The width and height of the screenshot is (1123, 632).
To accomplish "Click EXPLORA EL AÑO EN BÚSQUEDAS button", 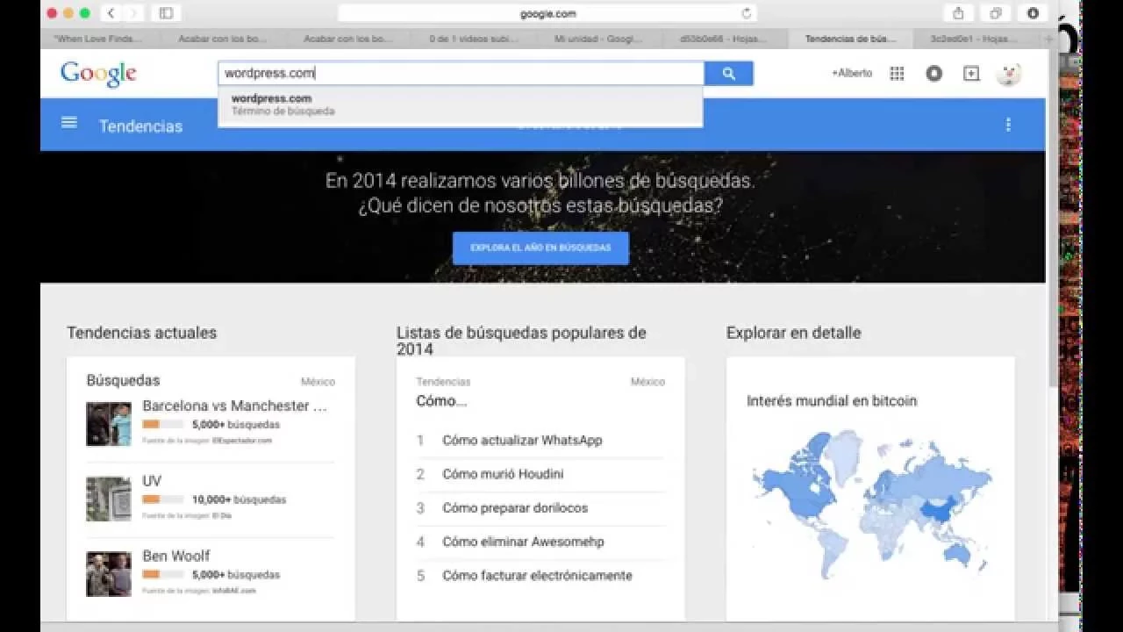I will pos(540,248).
